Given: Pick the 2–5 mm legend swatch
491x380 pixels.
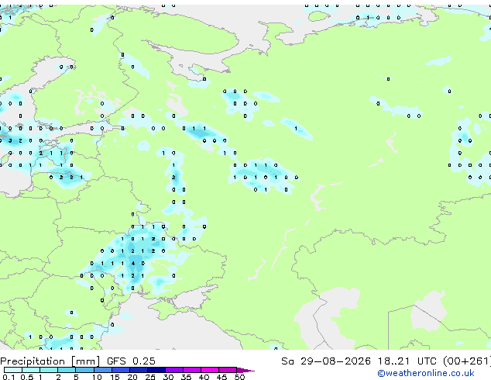Looking at the screenshot, I should 67,370.
